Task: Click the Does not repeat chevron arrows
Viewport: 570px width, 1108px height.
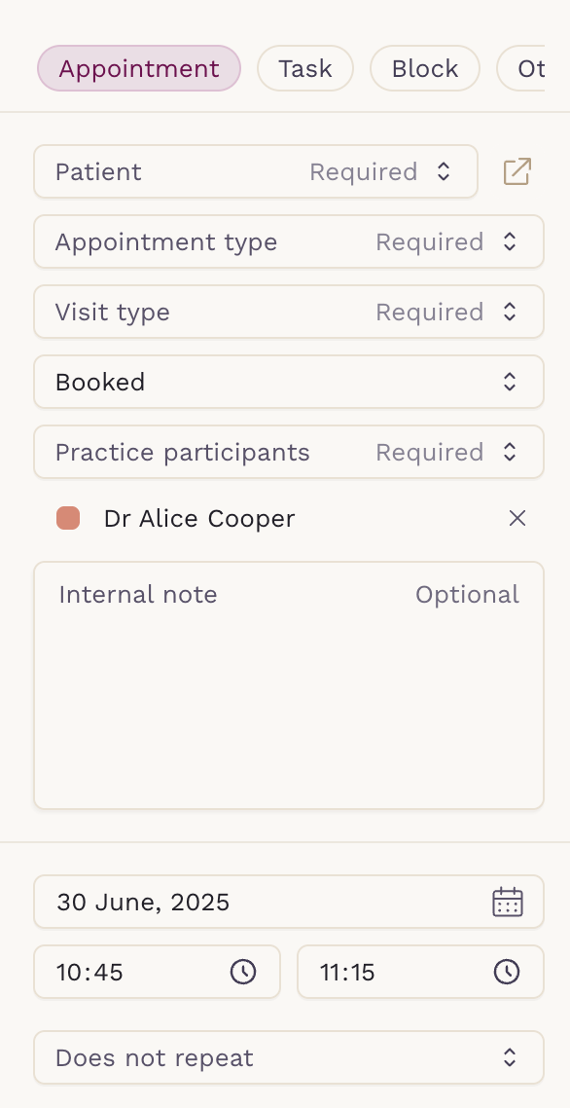Action: [510, 1057]
